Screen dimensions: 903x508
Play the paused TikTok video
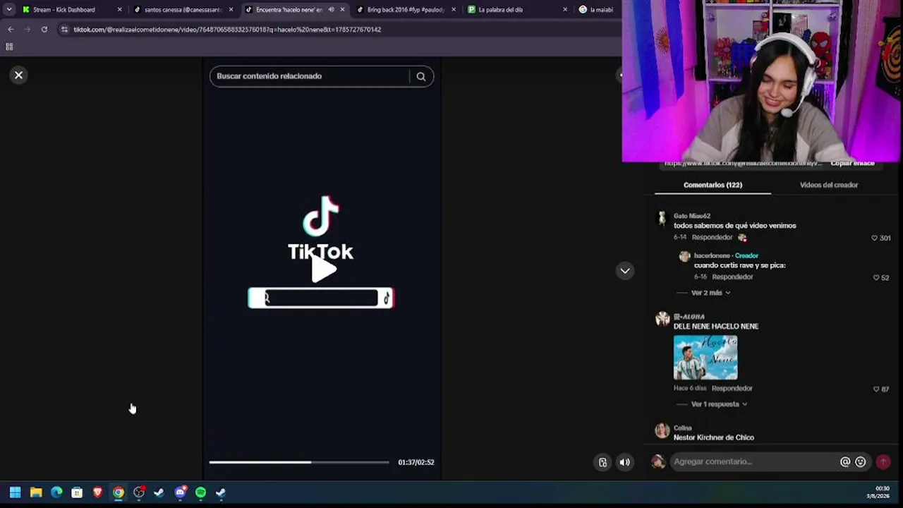[x=322, y=269]
